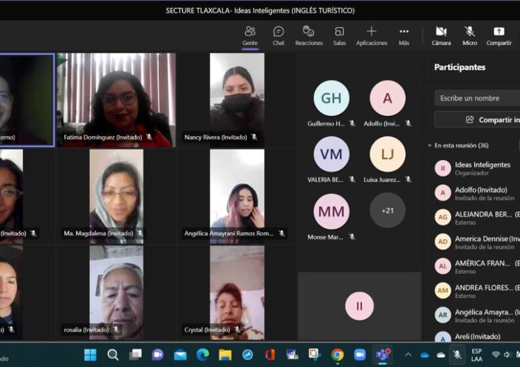Click Compartir to share screen
Image resolution: width=520 pixels, height=367 pixels.
(499, 35)
